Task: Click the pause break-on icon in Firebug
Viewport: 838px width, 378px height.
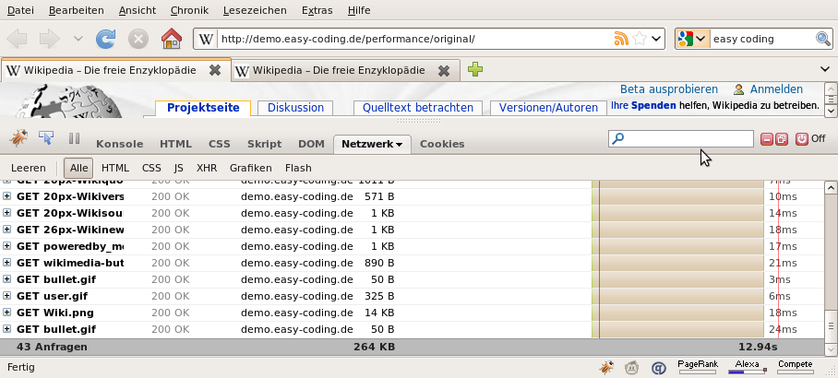Action: (x=74, y=139)
